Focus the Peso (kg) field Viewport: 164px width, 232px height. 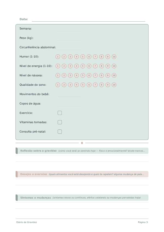(69, 38)
